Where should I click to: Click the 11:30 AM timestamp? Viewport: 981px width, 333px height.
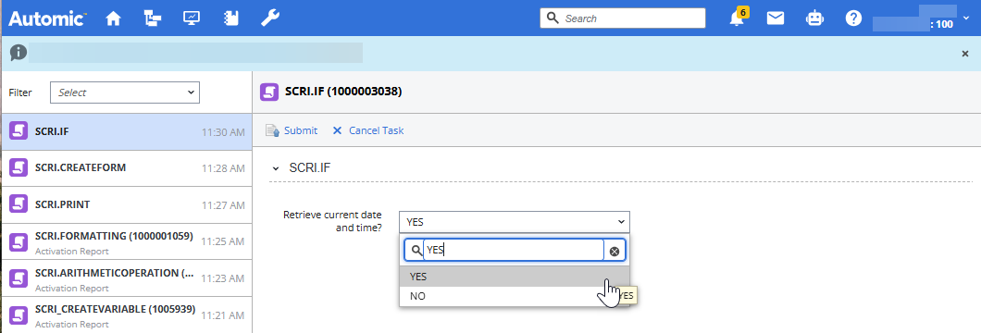223,132
